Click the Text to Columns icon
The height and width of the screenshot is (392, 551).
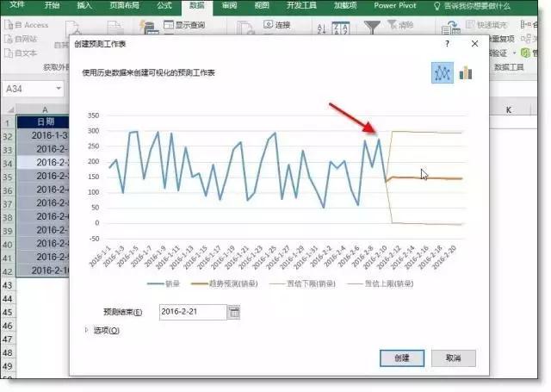tap(451, 28)
